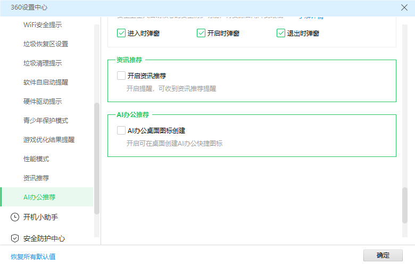The width and height of the screenshot is (415, 266).
Task: Uncheck the 进入时弹窗 checkbox
Action: (x=121, y=33)
